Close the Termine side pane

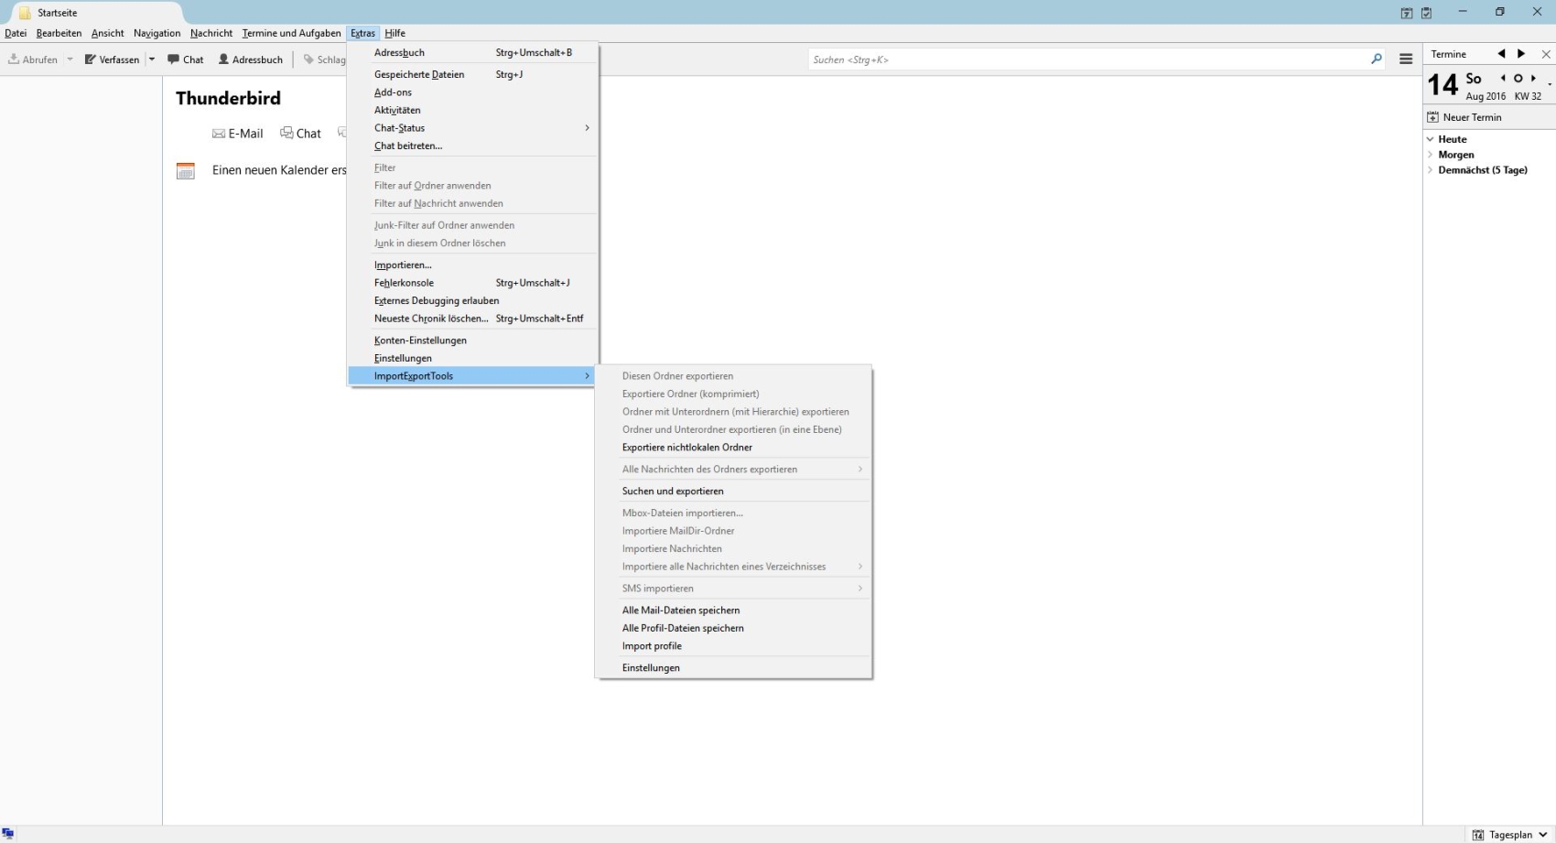pos(1546,54)
